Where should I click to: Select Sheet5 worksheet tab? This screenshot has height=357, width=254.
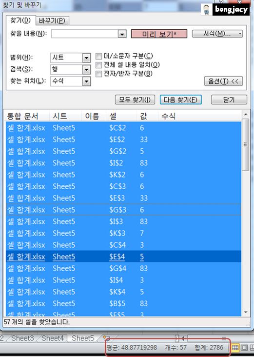pos(83,338)
